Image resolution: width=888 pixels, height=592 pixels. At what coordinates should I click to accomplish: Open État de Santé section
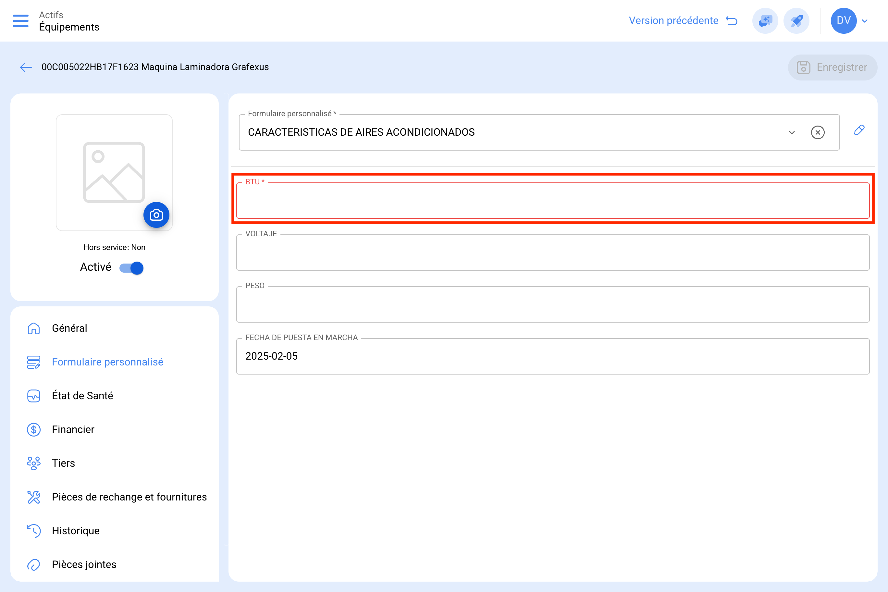(114, 396)
